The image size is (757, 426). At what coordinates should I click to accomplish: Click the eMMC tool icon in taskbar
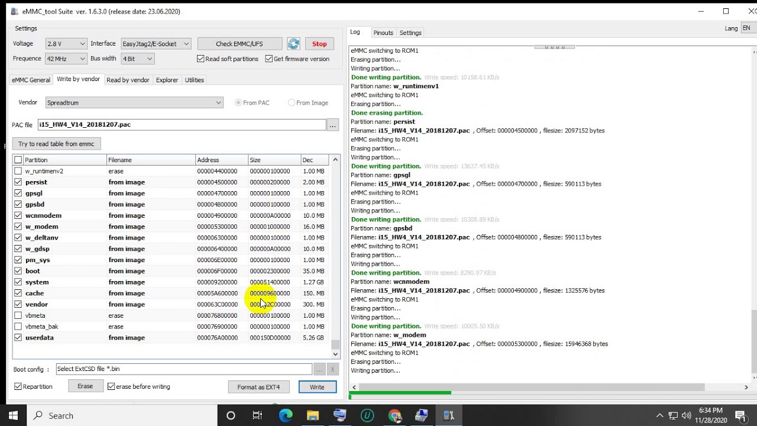point(449,416)
